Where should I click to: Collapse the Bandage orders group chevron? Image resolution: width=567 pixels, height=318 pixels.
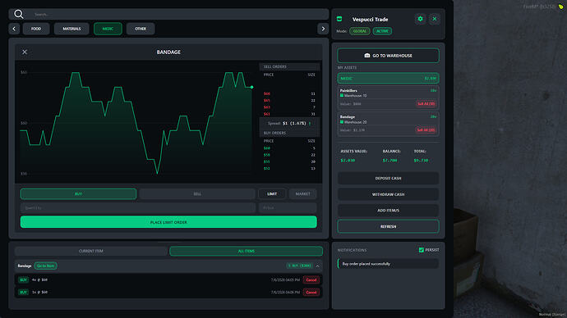tap(317, 266)
